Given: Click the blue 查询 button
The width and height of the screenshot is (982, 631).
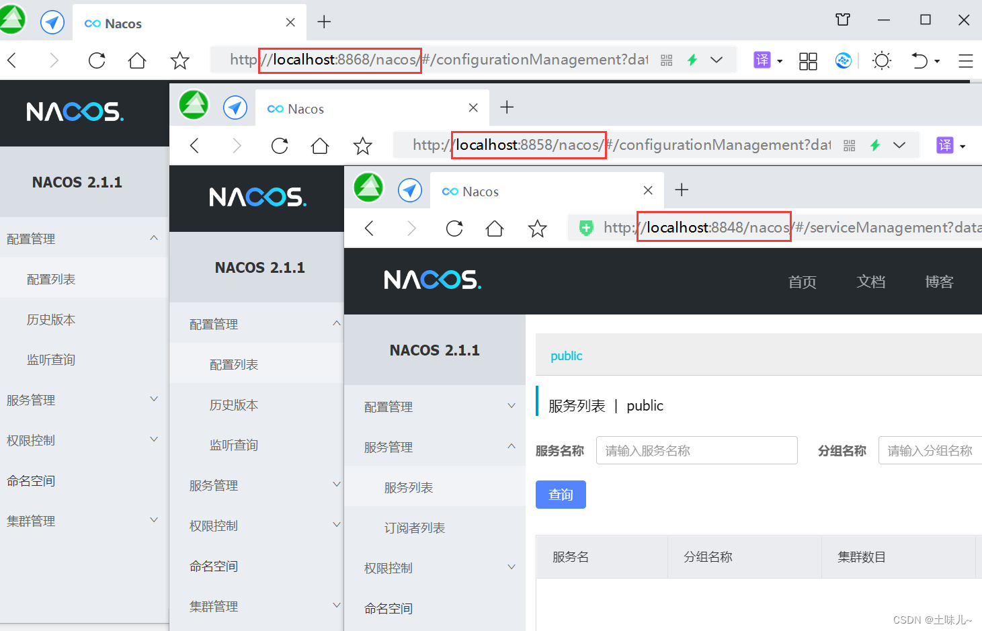Looking at the screenshot, I should [561, 495].
